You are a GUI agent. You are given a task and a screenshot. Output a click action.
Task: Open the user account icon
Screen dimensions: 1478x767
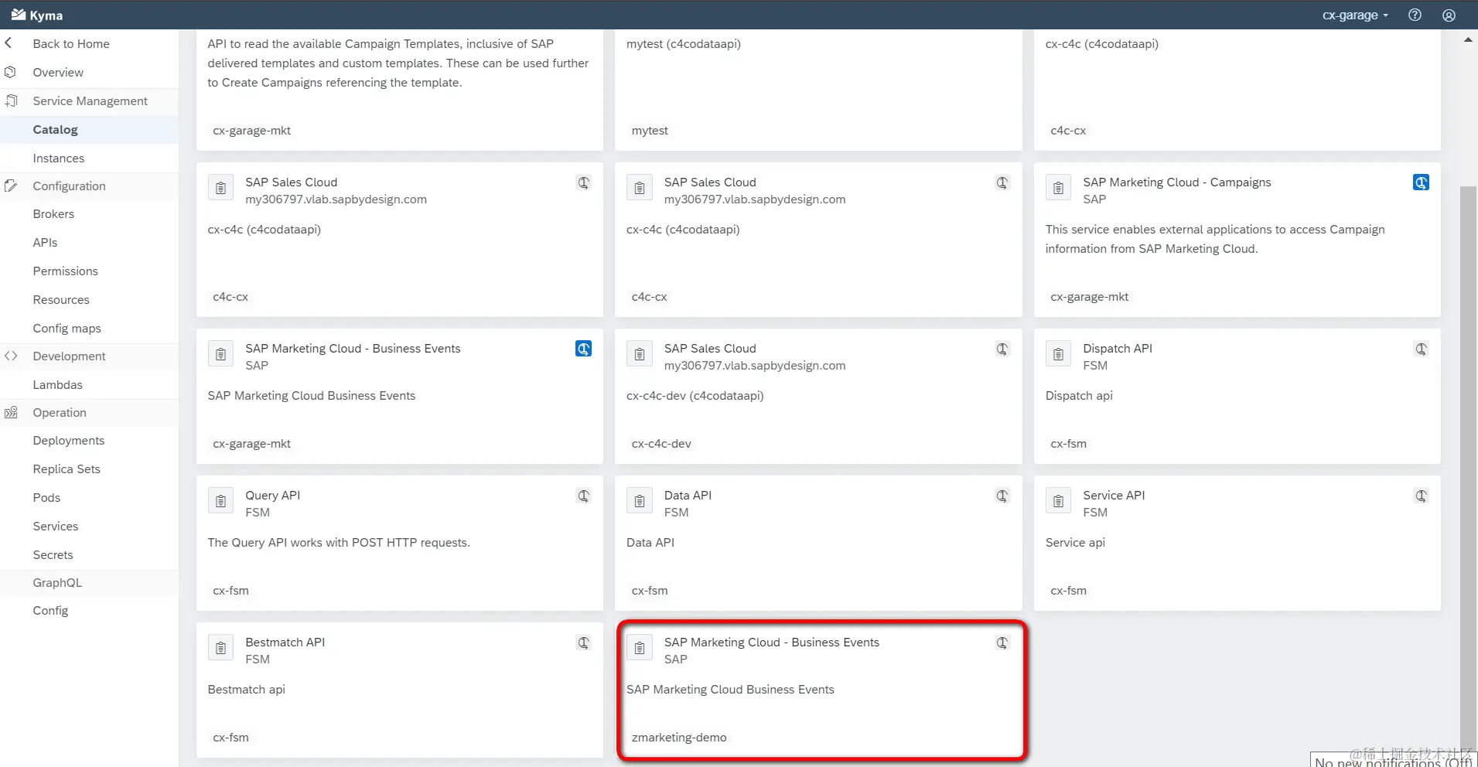click(x=1449, y=15)
